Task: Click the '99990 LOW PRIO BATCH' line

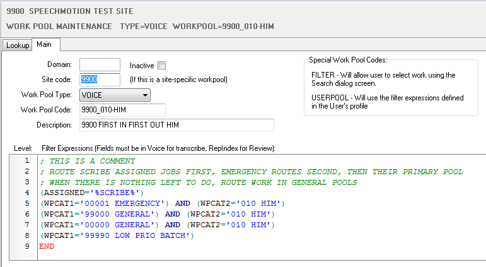Action: pyautogui.click(x=117, y=235)
